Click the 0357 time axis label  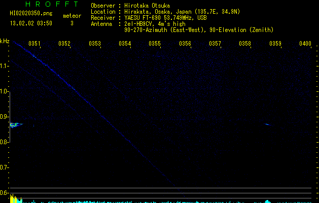click(215, 44)
